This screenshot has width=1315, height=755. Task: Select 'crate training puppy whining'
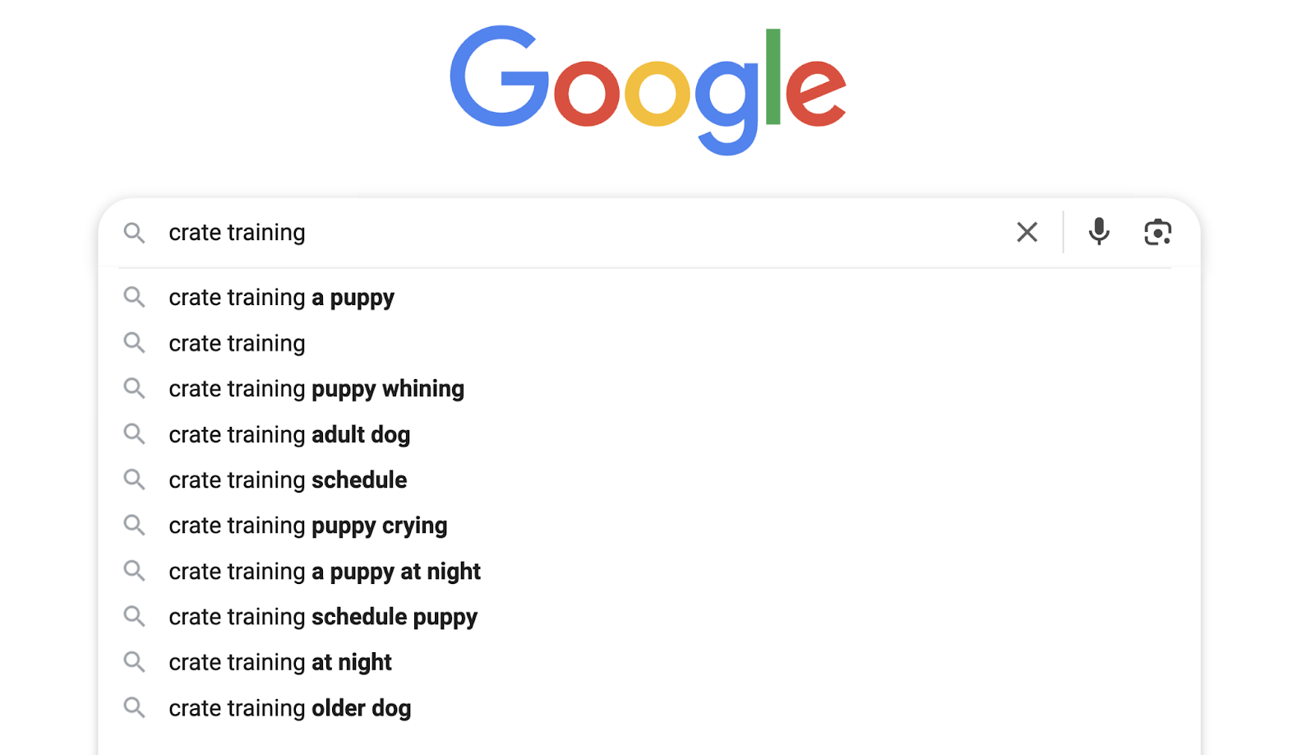tap(316, 388)
